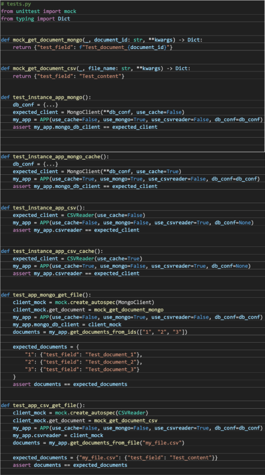Click CSVReader inside create_autospec call
This screenshot has width=265, height=475.
(132, 412)
